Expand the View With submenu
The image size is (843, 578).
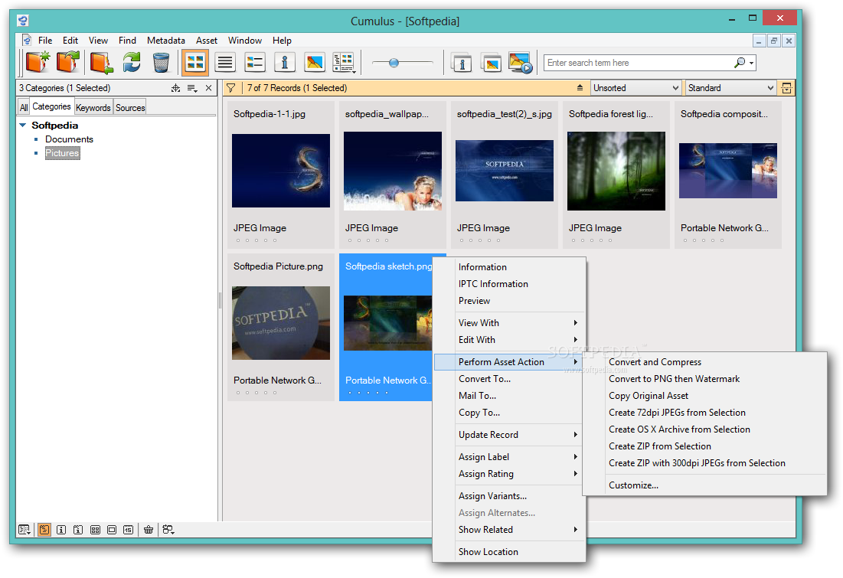(x=509, y=322)
